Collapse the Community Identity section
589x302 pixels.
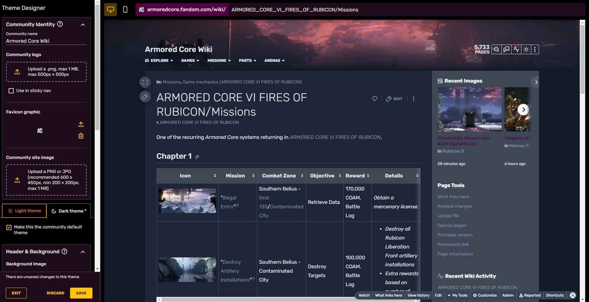[83, 24]
